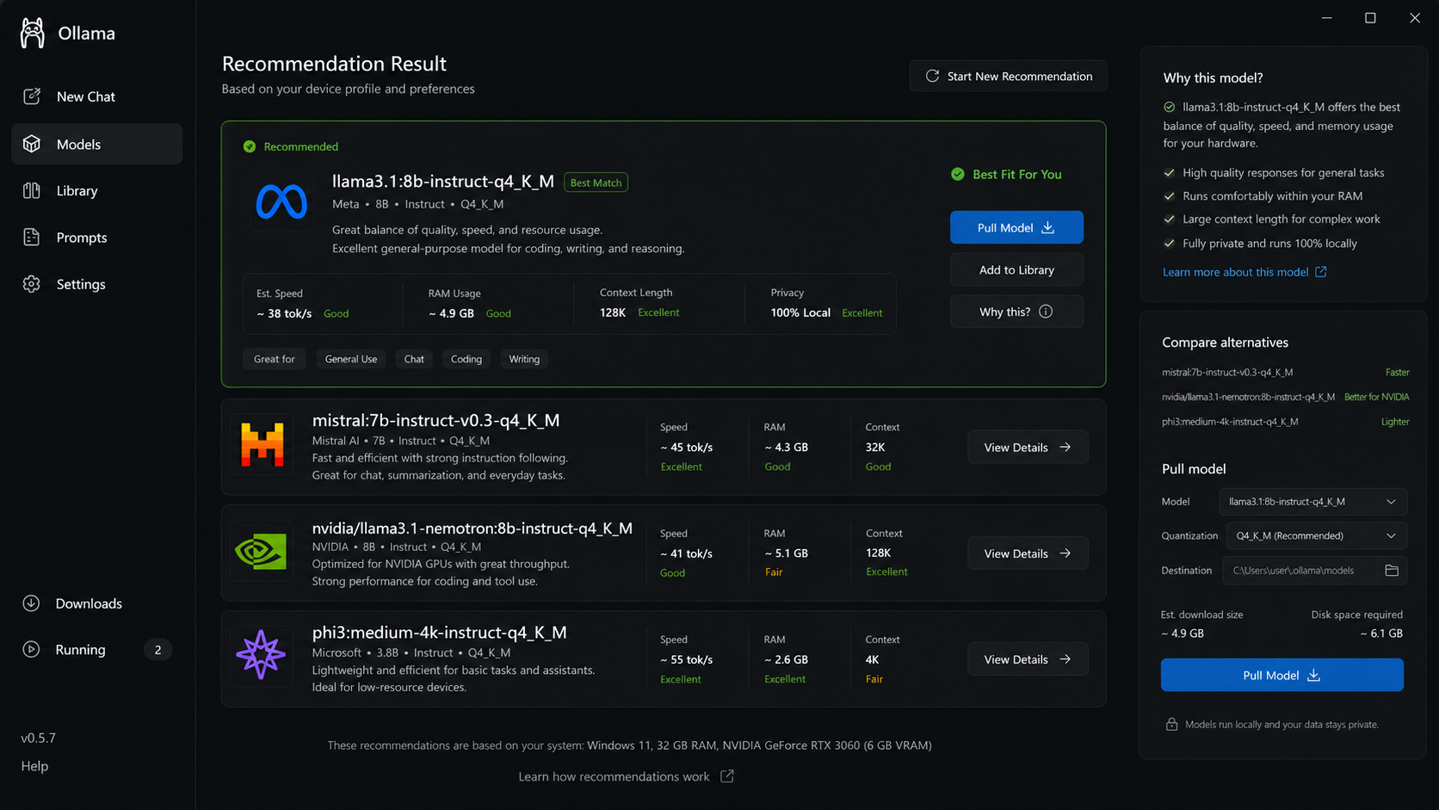Click the Mistral AI logo icon
Screen dimensions: 1439x810
coord(262,445)
